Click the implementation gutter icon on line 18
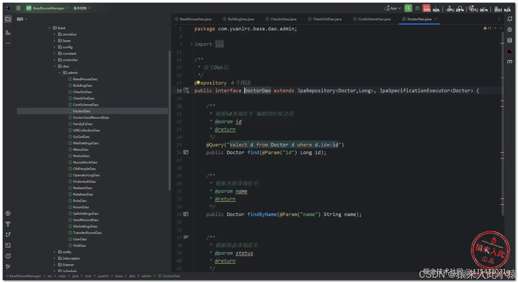This screenshot has width=518, height=283. tap(186, 90)
